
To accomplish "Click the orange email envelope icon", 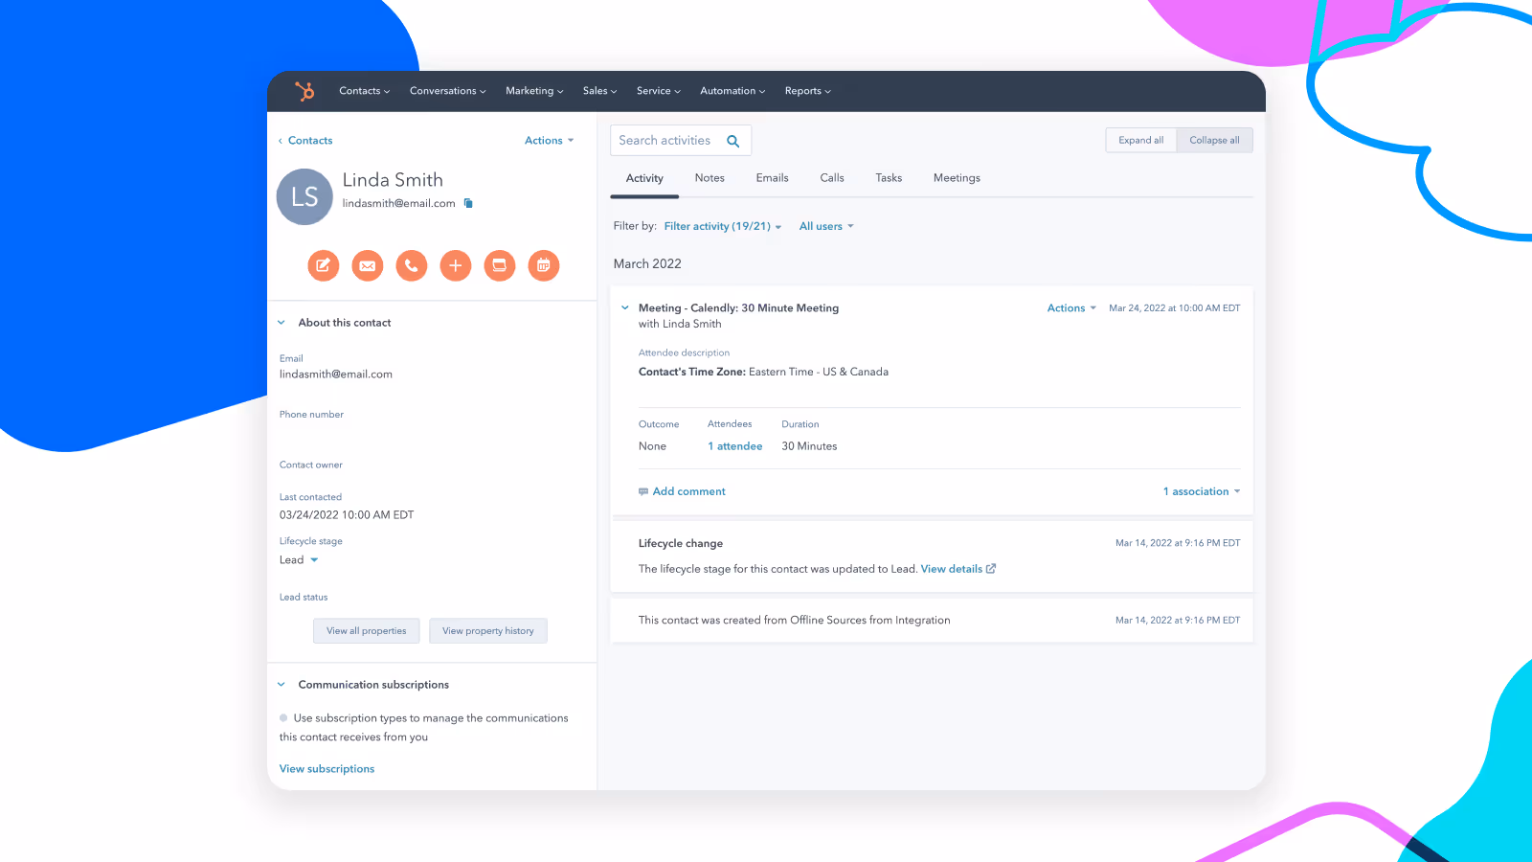I will click(x=368, y=265).
